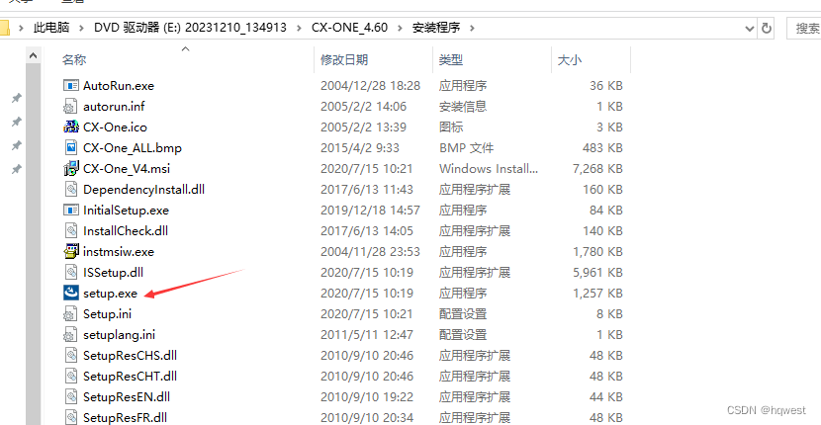
Task: Click the third quick access pin icon
Action: 17,145
